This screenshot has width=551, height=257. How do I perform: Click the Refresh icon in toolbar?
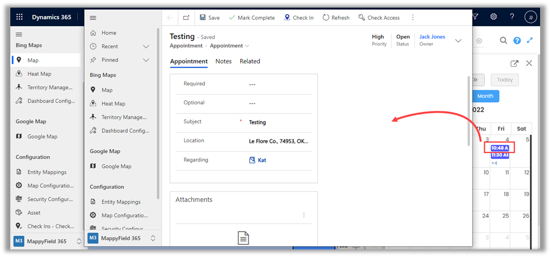pos(326,17)
